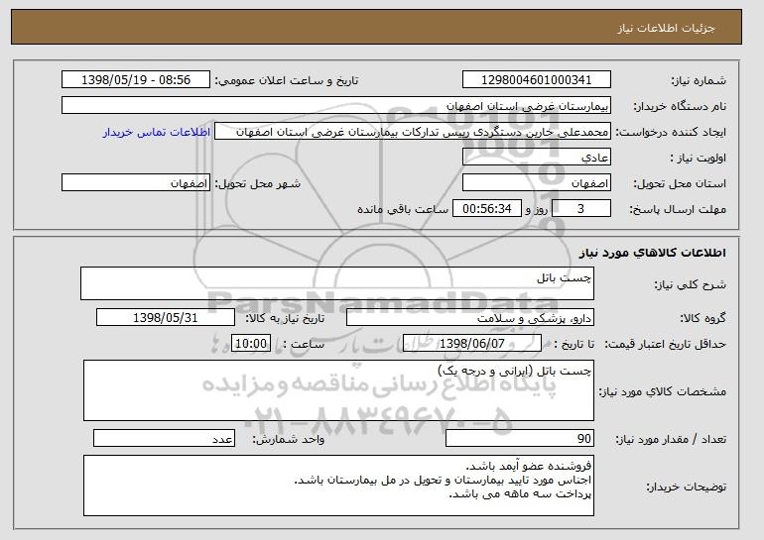Click the unit of count field عدد

pos(164,438)
